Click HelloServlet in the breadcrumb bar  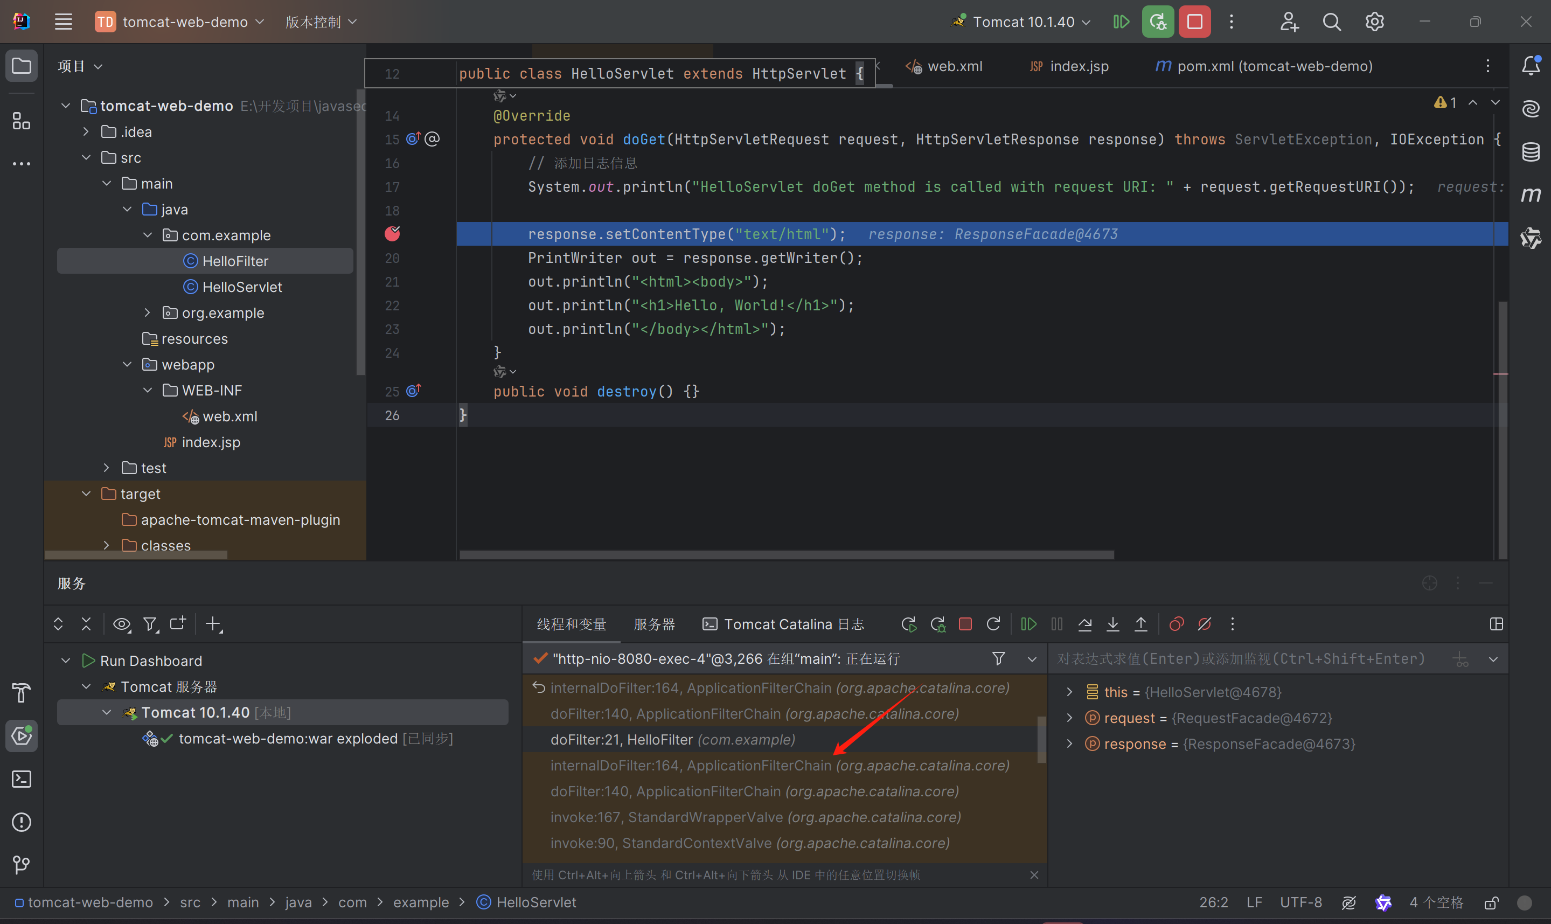(x=535, y=902)
